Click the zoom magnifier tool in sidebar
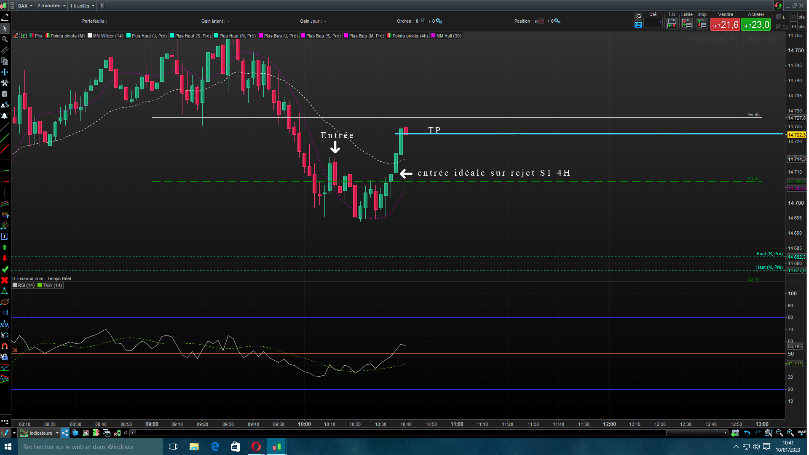The image size is (809, 455). pos(5,39)
